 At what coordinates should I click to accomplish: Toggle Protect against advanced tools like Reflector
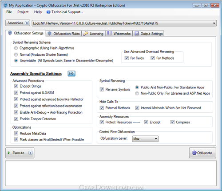coord(16,99)
